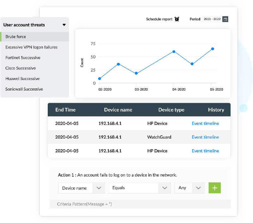Viewport: 253px width, 223px height.
Task: Select Brute force in the sidebar
Action: click(x=16, y=37)
